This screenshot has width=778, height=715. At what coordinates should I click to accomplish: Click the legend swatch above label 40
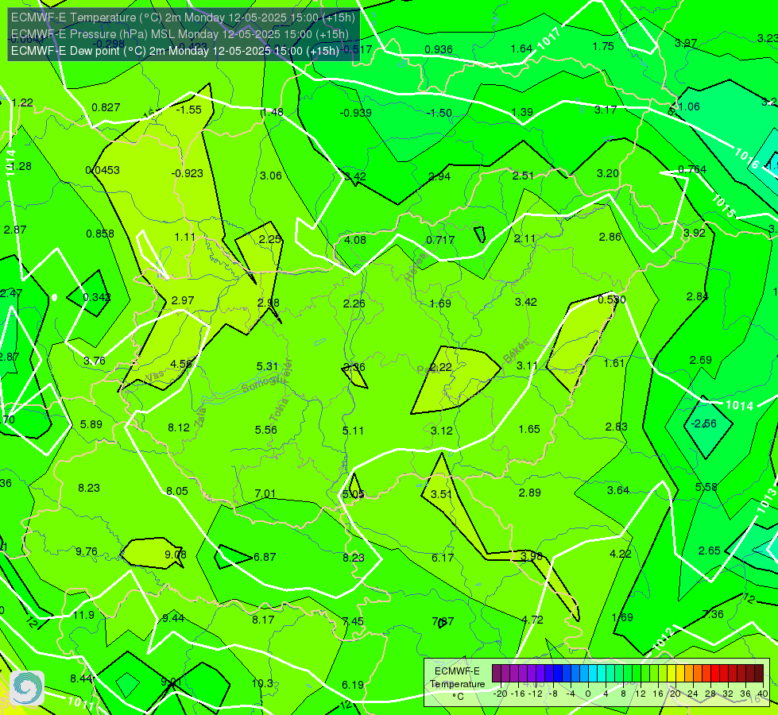coord(759,674)
